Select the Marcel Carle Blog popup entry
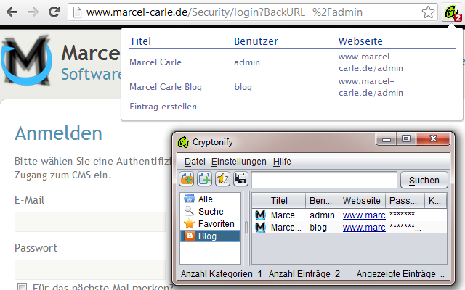The width and height of the screenshot is (465, 290). pyautogui.click(x=166, y=87)
